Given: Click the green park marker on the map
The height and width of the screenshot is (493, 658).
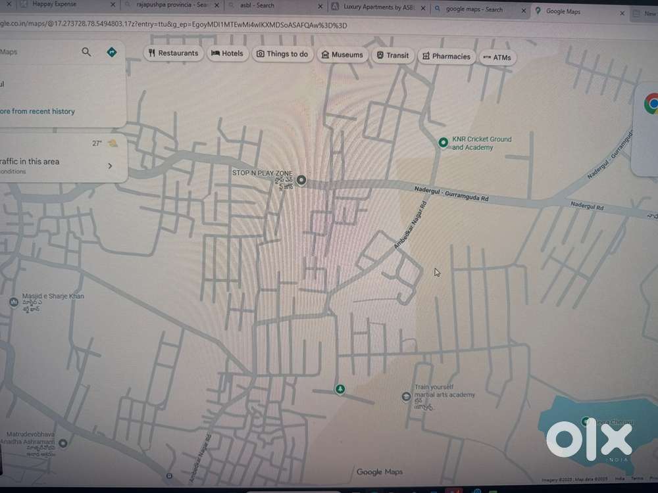Looking at the screenshot, I should click(x=340, y=389).
